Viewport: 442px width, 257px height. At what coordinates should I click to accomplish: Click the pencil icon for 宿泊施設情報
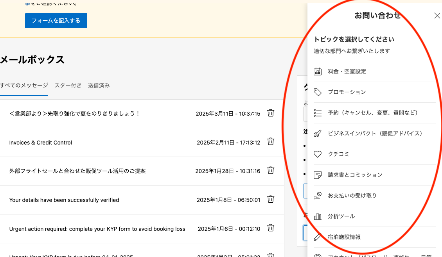318,237
